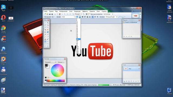Screen dimensions: 173x97
Task: Toggle bold Ж text formatting
Action: click(82, 17)
